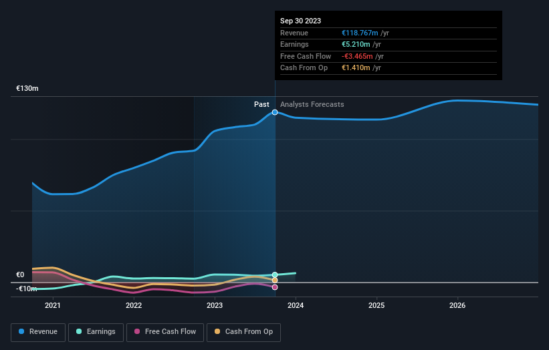This screenshot has height=350, width=549.
Task: Click the Revenue data point marker on the blue line
Action: point(275,112)
